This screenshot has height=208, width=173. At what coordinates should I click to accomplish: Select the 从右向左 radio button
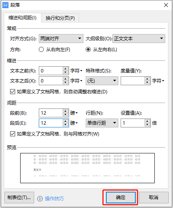tap(41, 50)
